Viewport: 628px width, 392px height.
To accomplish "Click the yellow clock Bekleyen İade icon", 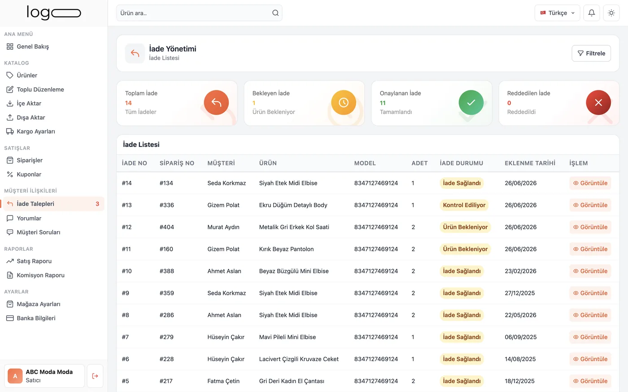I will tap(344, 103).
